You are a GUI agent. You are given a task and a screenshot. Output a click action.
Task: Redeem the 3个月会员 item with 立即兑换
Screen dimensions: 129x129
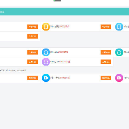pos(106,78)
